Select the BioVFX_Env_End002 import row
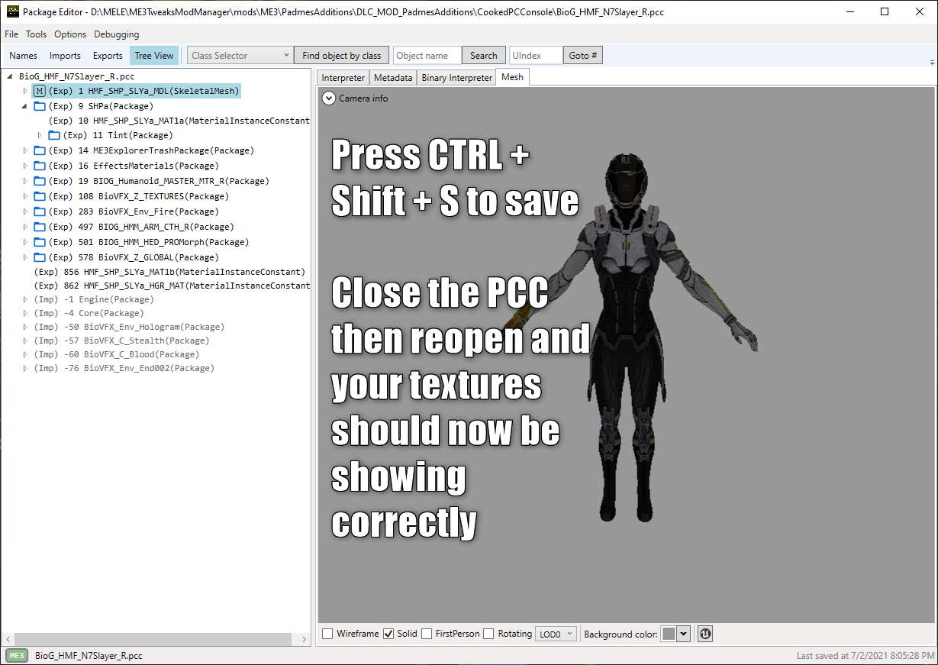938x665 pixels. point(124,368)
